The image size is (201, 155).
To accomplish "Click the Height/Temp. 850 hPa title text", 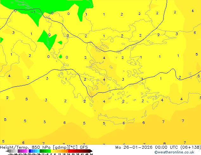I will (x=26, y=147).
